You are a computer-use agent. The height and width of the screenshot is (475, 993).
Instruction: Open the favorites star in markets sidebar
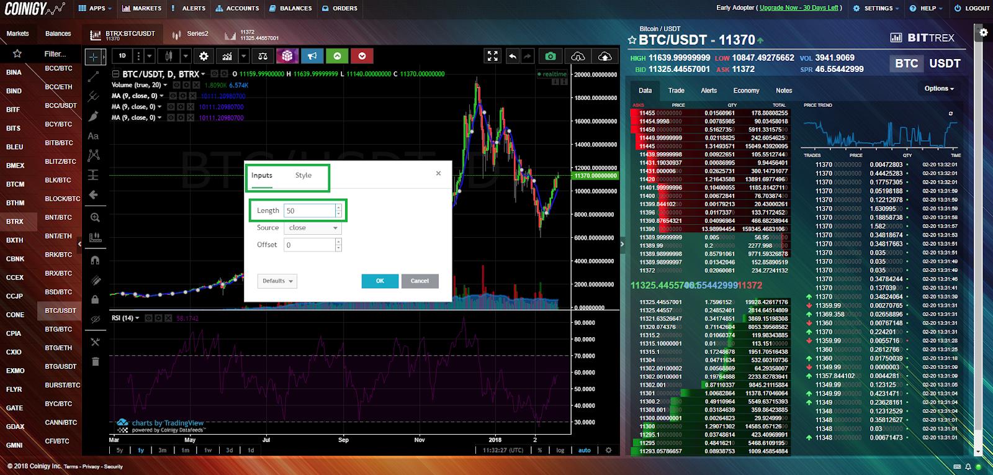click(x=17, y=53)
